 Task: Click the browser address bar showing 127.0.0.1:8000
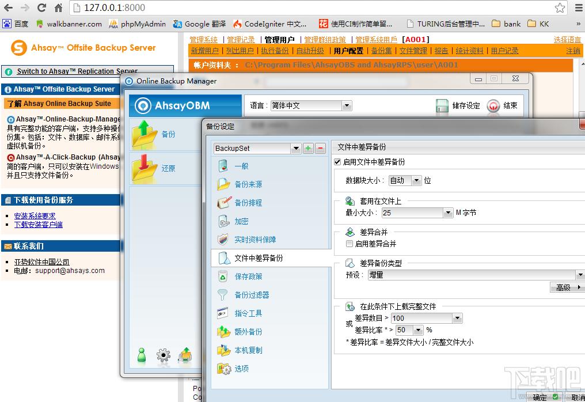(311, 8)
